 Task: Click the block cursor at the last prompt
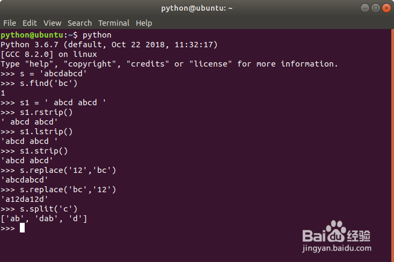click(22, 228)
